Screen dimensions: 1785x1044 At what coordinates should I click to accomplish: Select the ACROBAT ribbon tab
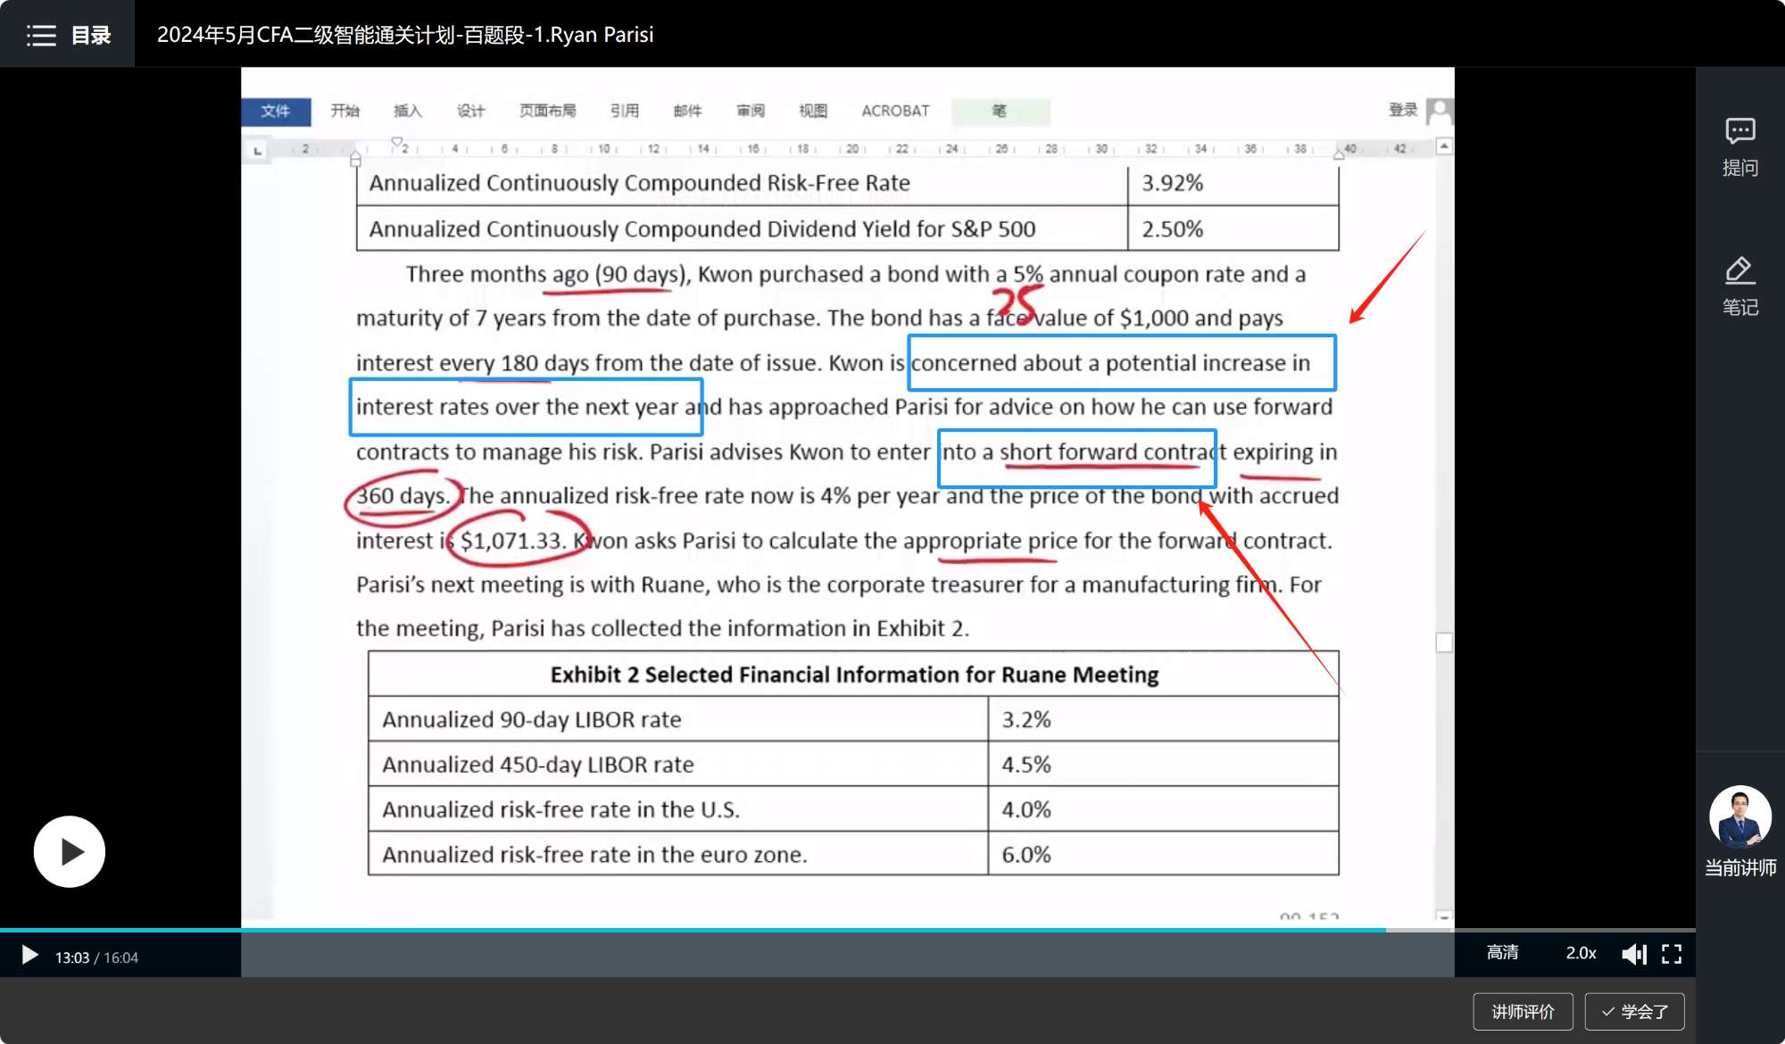(x=894, y=111)
